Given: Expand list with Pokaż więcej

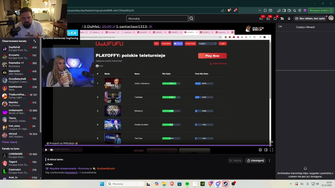Looking at the screenshot, I should pos(10,142).
